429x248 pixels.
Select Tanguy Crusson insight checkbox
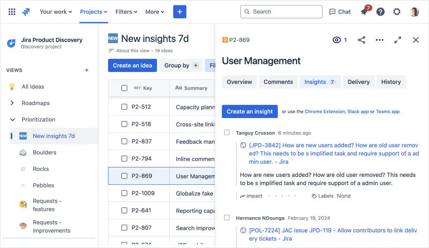coord(227,132)
